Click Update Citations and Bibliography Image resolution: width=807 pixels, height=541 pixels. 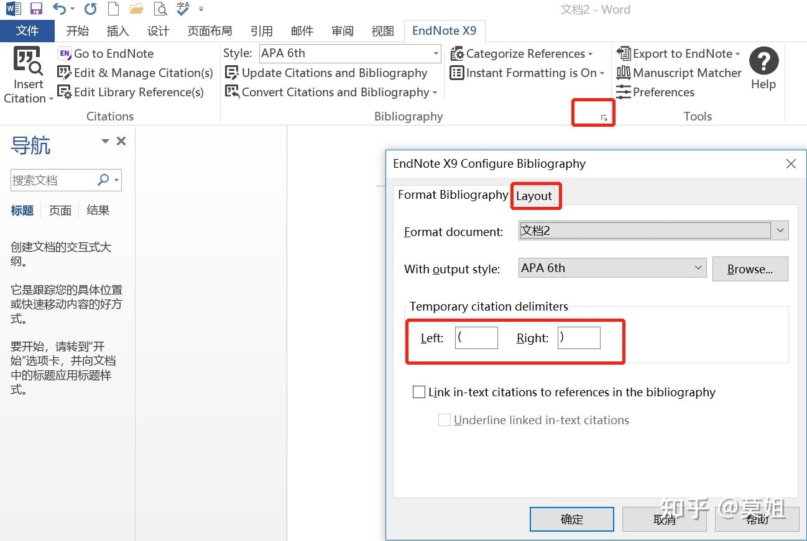tap(326, 73)
